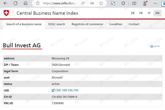Image resolution: width=165 pixels, height=110 pixels.
Task: Click the zefix.ch address bar URL
Action: [x=60, y=3]
